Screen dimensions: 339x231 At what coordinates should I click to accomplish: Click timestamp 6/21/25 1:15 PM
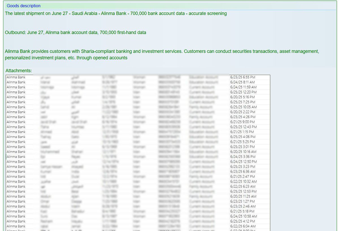pyautogui.click(x=242, y=132)
